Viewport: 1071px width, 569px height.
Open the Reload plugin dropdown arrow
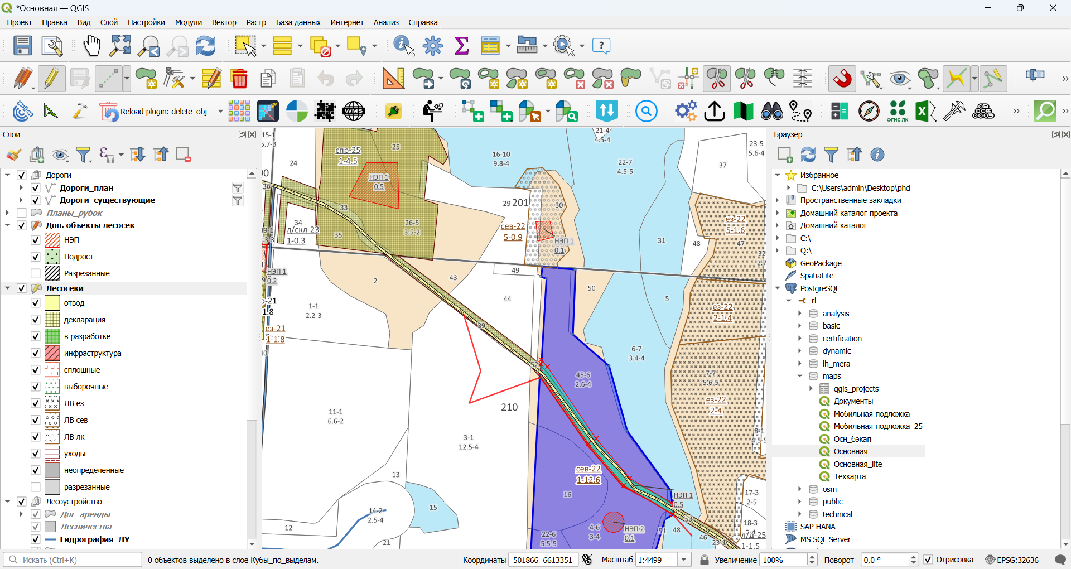220,112
